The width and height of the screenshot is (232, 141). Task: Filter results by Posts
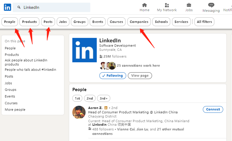click(x=48, y=22)
